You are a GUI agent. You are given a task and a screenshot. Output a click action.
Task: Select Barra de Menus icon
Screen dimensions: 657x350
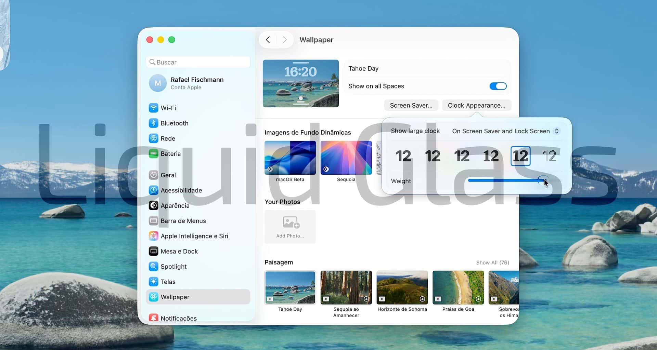click(154, 221)
